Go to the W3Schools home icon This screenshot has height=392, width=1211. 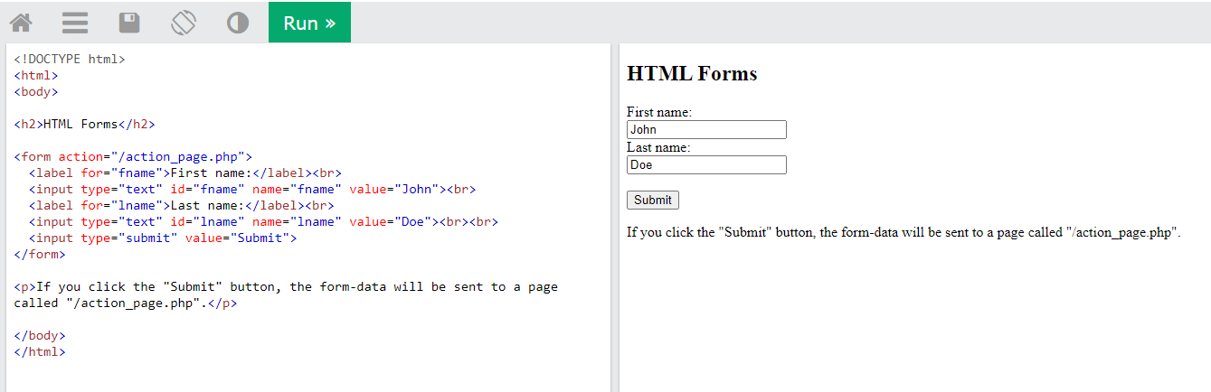(x=21, y=23)
